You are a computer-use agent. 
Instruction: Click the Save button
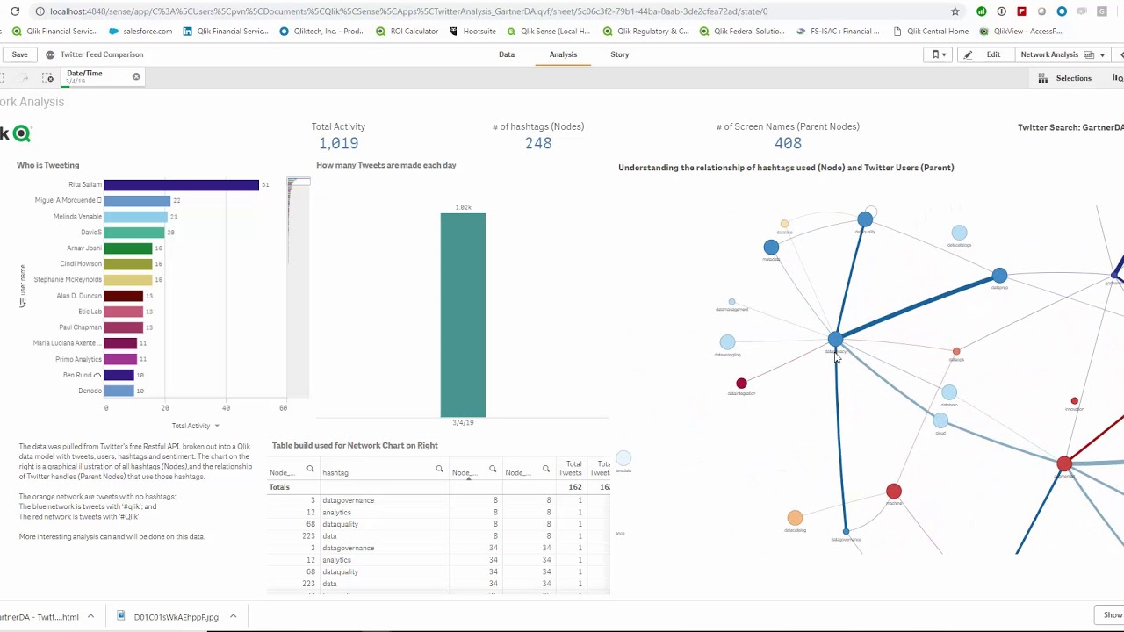coord(19,54)
